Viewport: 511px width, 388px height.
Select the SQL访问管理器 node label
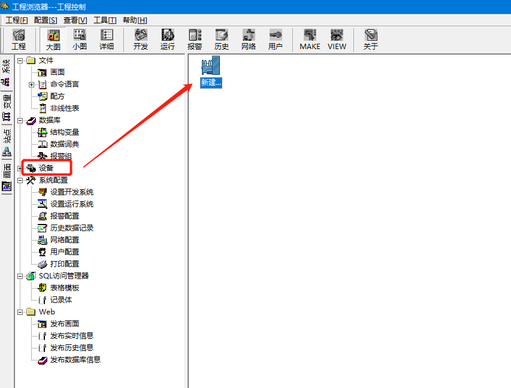click(64, 276)
